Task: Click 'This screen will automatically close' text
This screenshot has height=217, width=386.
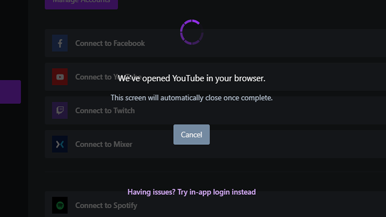Action: click(x=191, y=98)
